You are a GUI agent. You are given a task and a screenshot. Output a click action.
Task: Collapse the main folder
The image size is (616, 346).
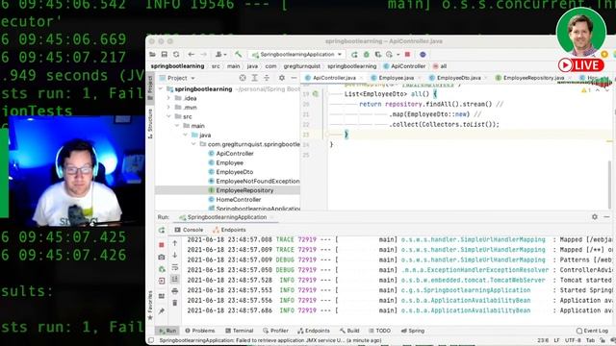177,126
